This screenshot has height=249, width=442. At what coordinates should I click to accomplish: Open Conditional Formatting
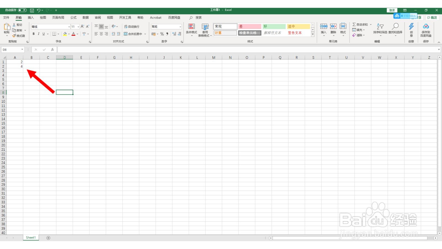click(191, 30)
